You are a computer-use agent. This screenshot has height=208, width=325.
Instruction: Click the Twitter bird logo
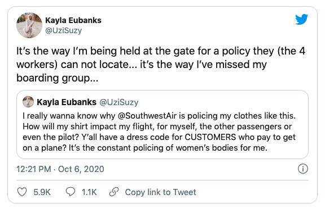[301, 19]
